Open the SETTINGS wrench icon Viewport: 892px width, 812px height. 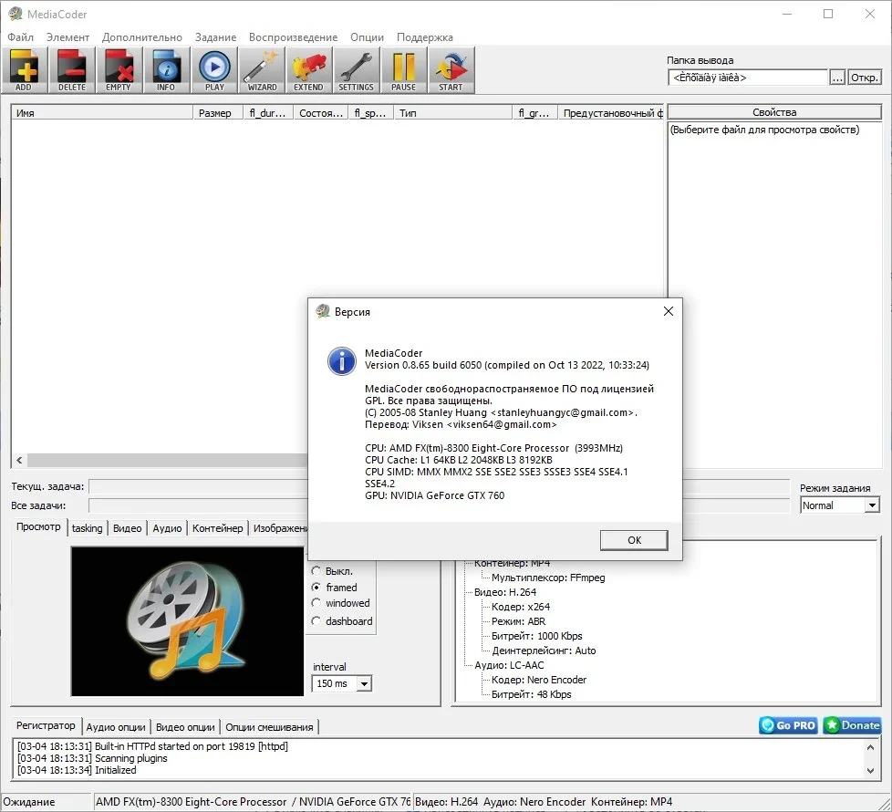(x=356, y=70)
